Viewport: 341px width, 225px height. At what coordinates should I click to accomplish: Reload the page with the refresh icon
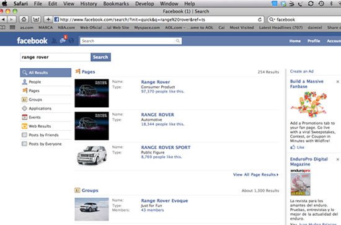[x=260, y=20]
